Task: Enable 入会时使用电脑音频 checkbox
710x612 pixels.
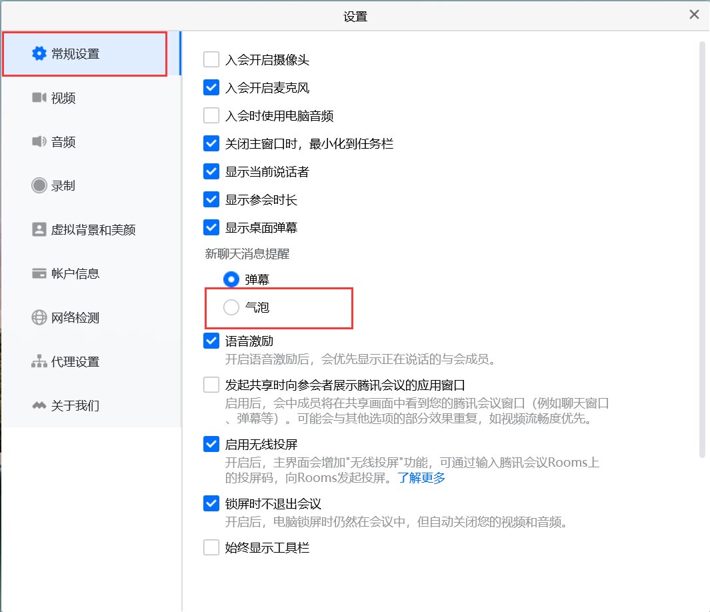Action: click(211, 115)
